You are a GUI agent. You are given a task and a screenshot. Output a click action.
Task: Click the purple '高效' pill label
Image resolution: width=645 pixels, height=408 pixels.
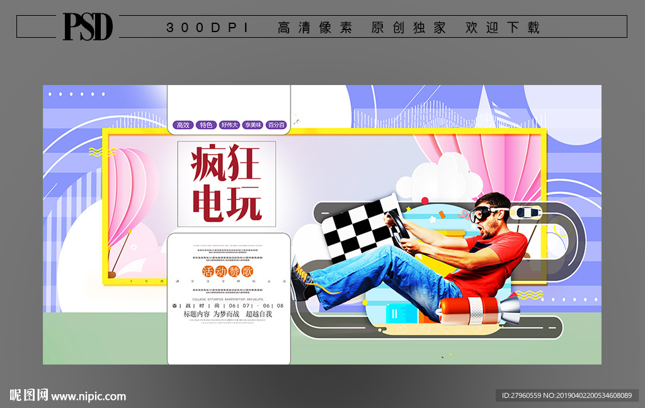(183, 125)
